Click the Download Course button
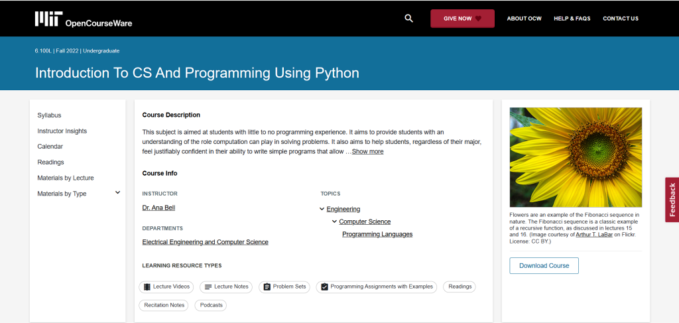Image resolution: width=679 pixels, height=323 pixels. 544,265
